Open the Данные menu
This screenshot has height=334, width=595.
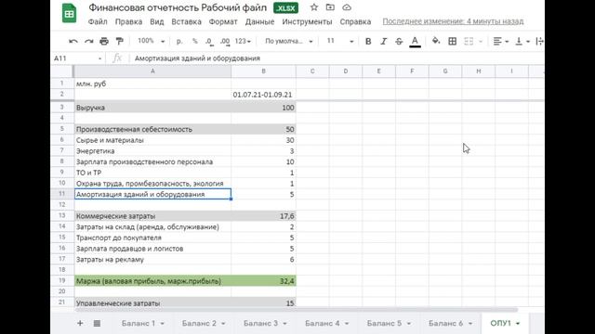pos(259,21)
